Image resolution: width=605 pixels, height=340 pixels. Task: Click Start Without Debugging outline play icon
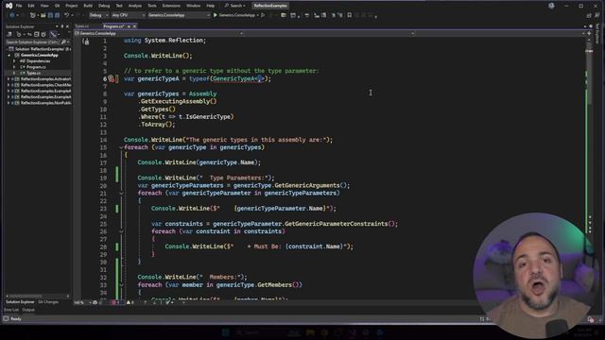pyautogui.click(x=263, y=15)
